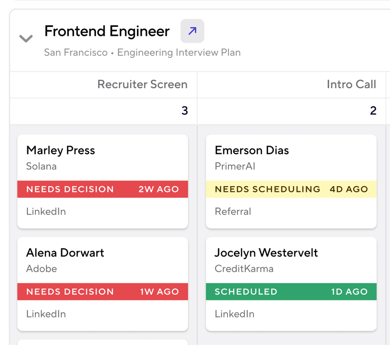Open the Frontend Engineer job via the arrow icon

(192, 31)
